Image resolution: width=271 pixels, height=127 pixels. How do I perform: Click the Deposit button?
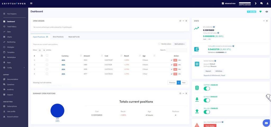(208, 71)
